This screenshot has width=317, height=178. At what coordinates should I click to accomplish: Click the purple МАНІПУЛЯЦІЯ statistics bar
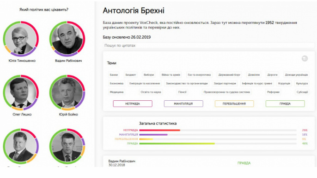click(153, 135)
